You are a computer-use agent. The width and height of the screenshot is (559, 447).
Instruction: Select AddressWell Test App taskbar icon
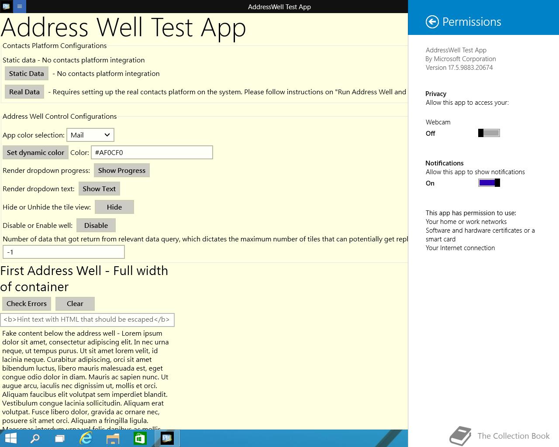tap(167, 438)
